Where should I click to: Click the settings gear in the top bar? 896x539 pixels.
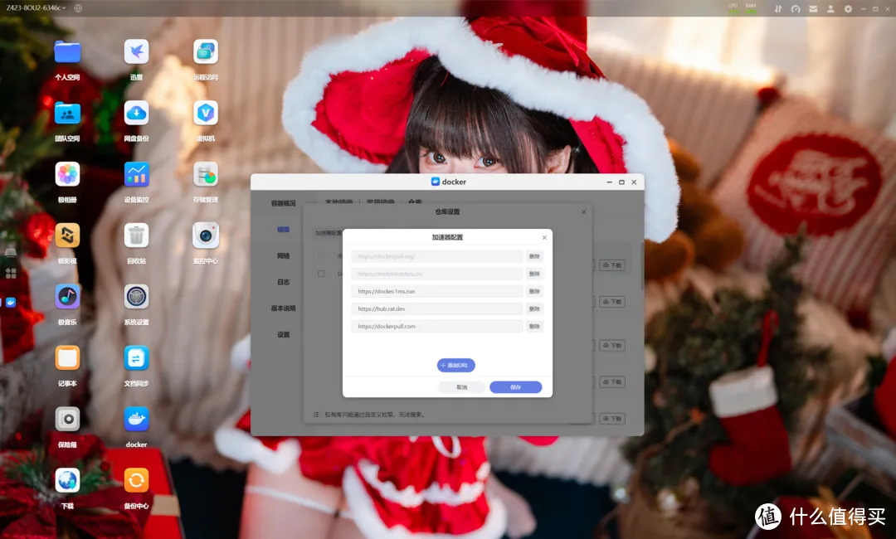coord(850,8)
